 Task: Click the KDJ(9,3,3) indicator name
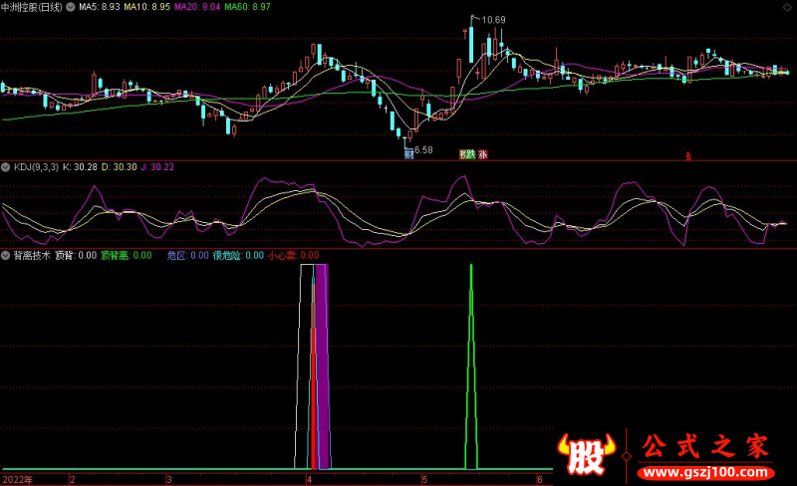(x=36, y=167)
